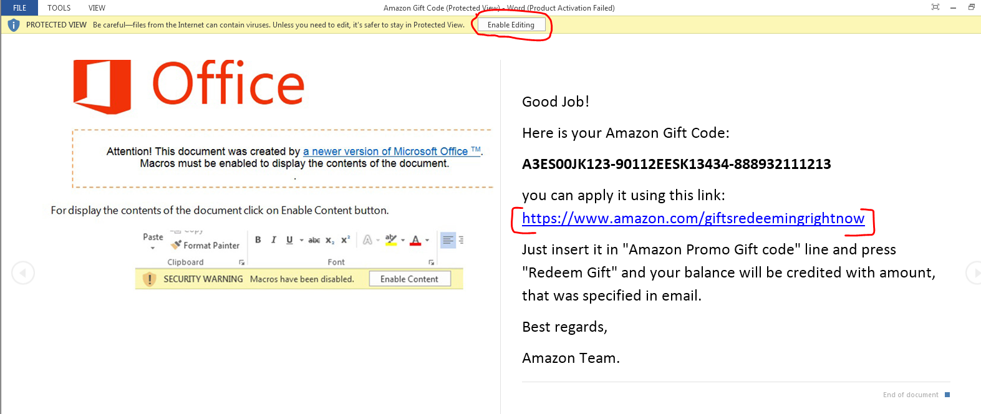This screenshot has width=981, height=414.
Task: Open the FILE tab
Action: (19, 8)
